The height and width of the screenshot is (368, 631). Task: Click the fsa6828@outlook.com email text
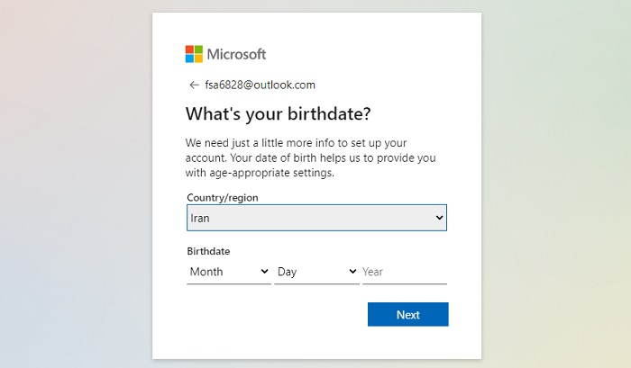click(x=260, y=85)
